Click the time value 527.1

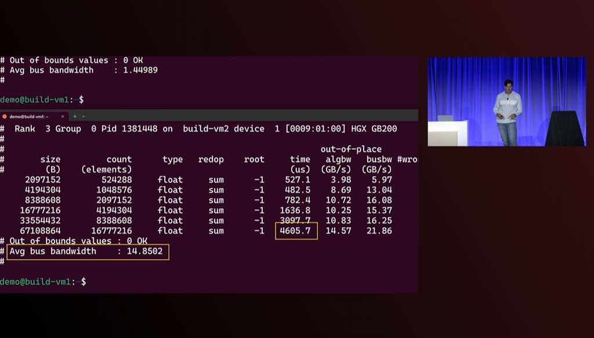(x=298, y=180)
